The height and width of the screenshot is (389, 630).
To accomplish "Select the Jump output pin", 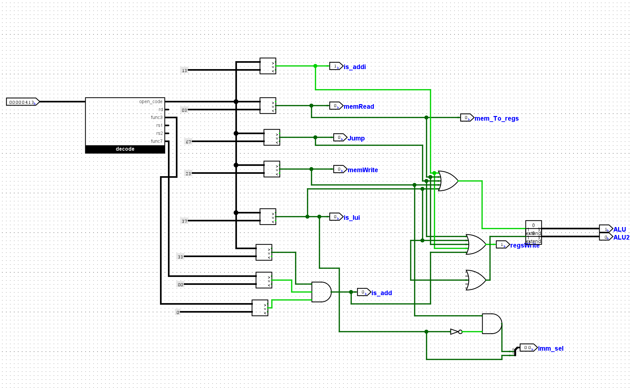I will [x=340, y=137].
